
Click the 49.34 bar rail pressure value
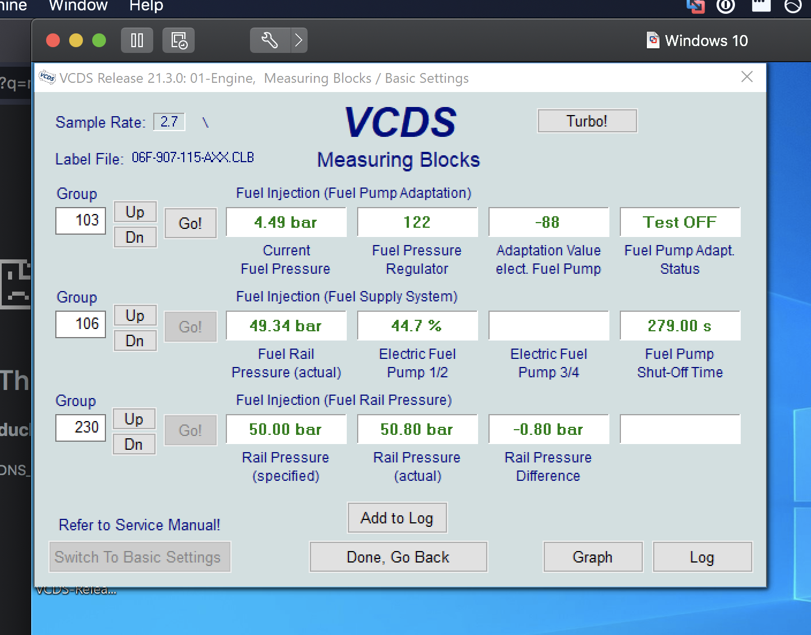pyautogui.click(x=286, y=326)
